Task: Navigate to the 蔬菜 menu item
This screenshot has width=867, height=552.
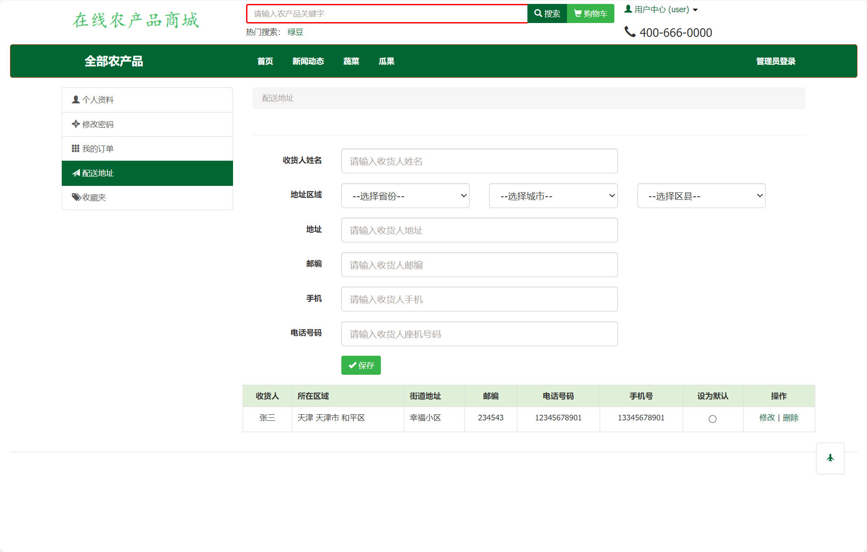Action: click(351, 61)
